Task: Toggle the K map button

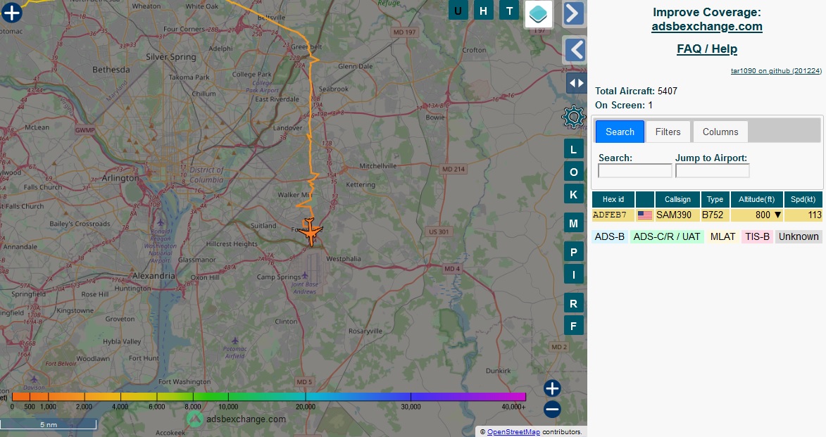Action: point(574,194)
